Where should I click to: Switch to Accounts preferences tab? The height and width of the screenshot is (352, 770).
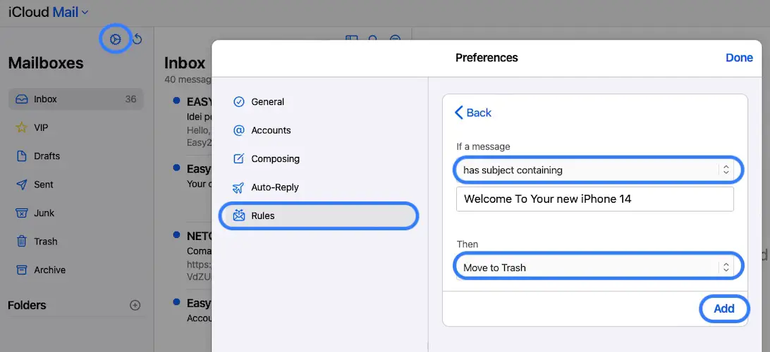coord(271,130)
